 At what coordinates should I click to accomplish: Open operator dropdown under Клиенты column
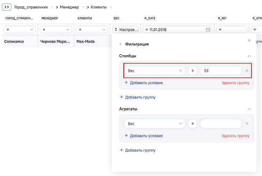(92, 30)
